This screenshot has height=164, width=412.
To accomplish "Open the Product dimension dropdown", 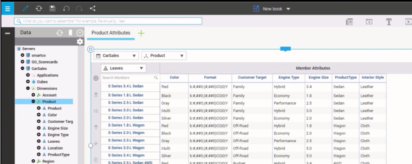I will pyautogui.click(x=164, y=56).
